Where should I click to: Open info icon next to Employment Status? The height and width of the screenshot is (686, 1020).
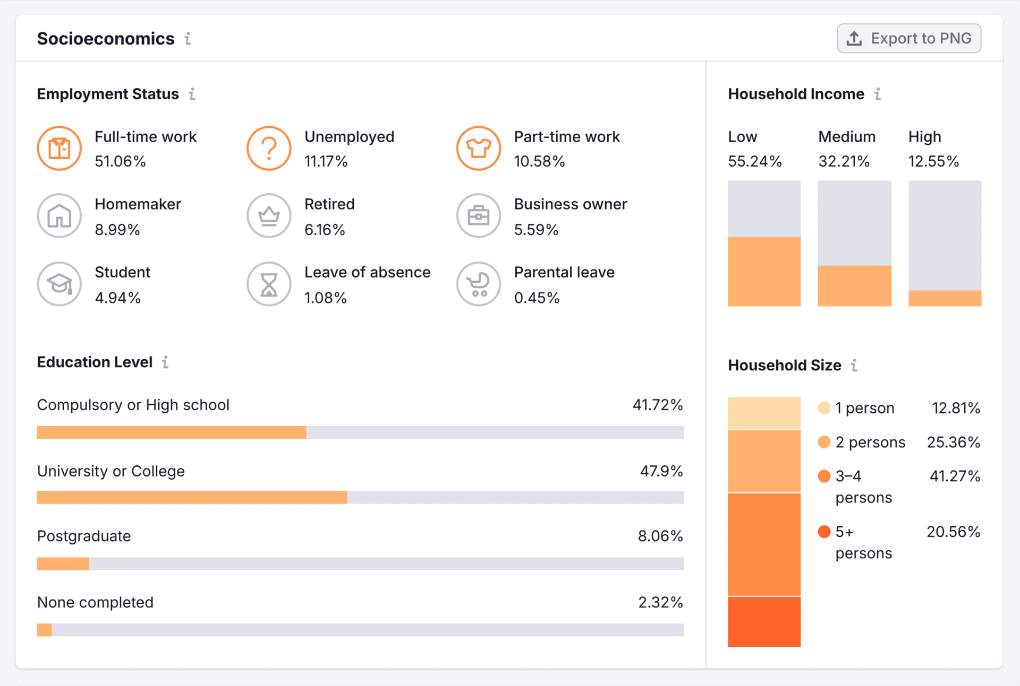[192, 94]
